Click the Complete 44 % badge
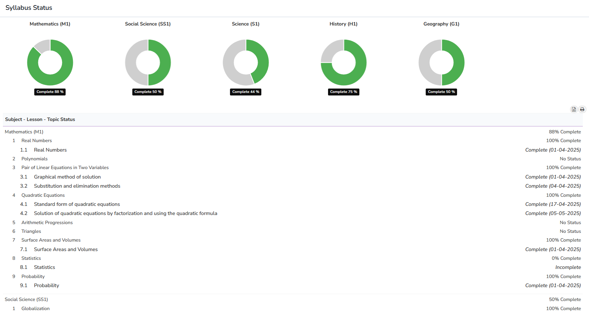Image resolution: width=589 pixels, height=313 pixels. tap(246, 92)
